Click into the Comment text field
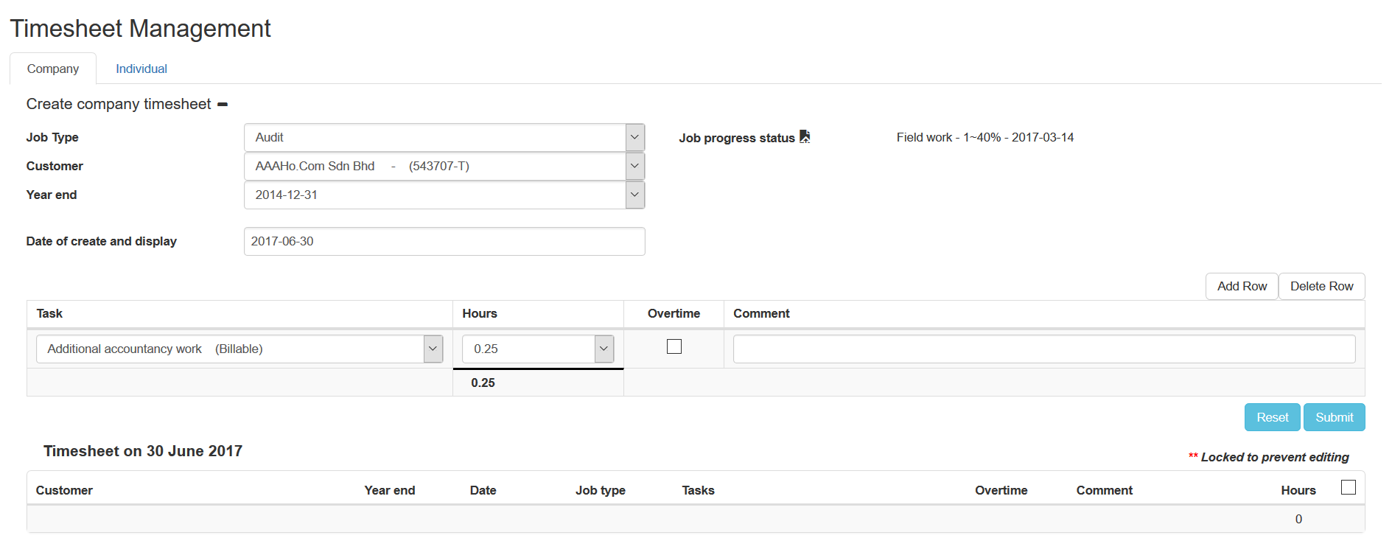Screen dimensions: 1392x555 (1043, 349)
